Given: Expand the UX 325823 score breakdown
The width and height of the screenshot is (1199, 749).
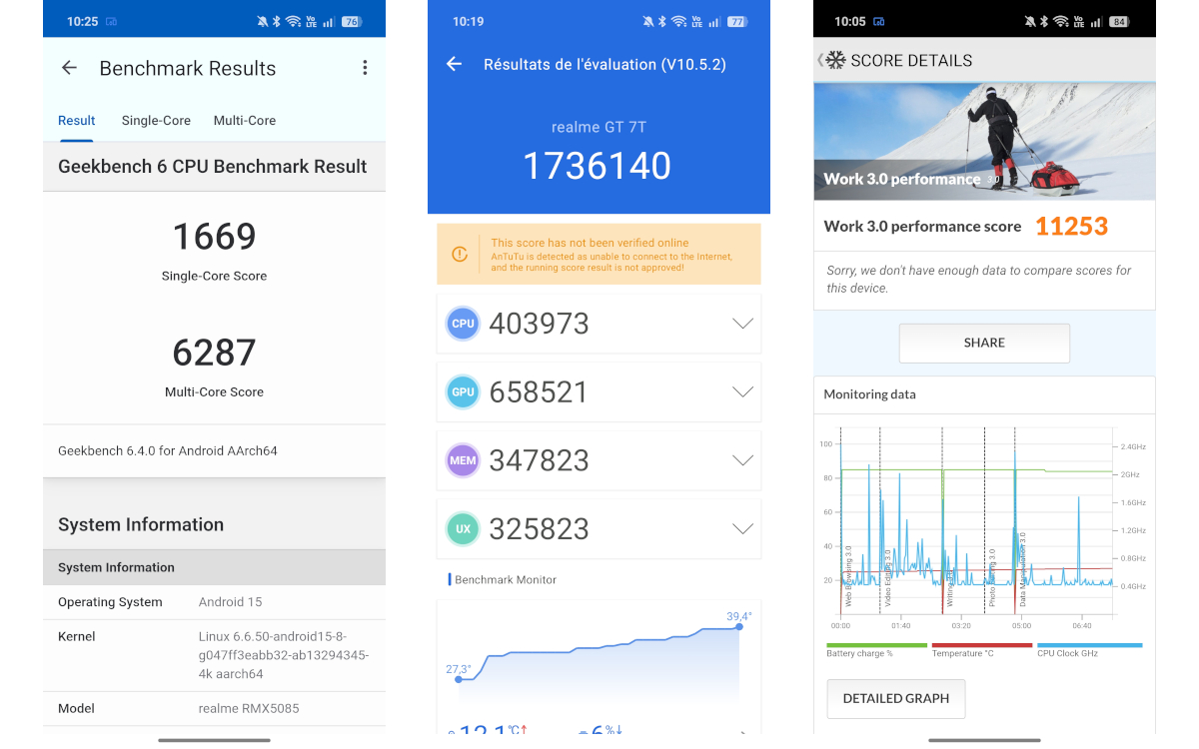Looking at the screenshot, I should 741,528.
